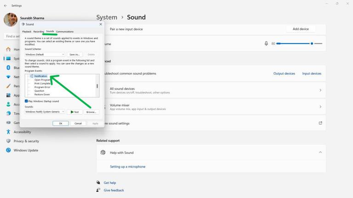Open the Sound Scheme dropdown
Image resolution: width=353 pixels, height=198 pixels.
click(x=45, y=54)
